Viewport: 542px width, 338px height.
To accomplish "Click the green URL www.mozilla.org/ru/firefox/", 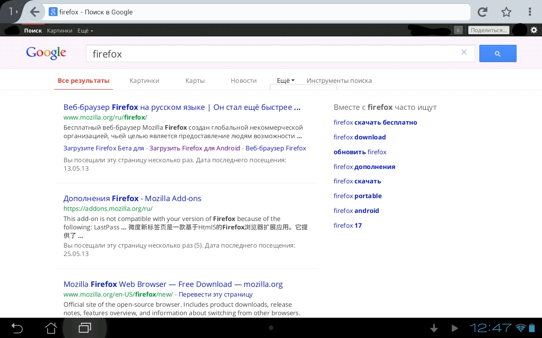I will tap(105, 117).
